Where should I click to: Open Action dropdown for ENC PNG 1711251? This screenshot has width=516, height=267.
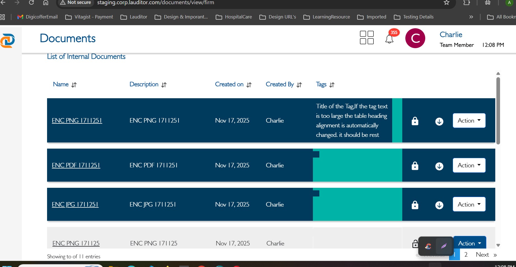pos(469,120)
